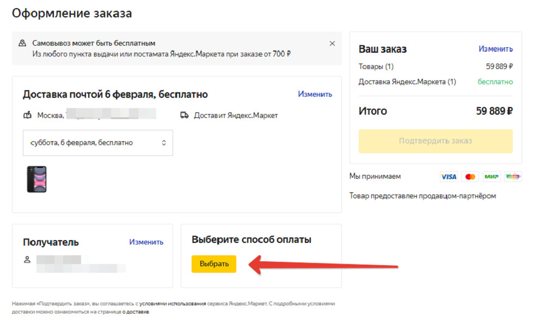This screenshot has height=326, width=540.
Task: Click Изменить link in delivery section
Action: point(315,94)
